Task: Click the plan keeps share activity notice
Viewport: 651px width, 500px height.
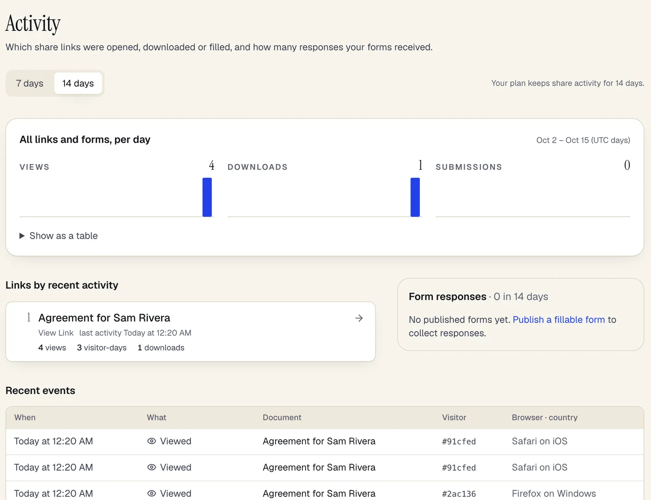Action: (x=568, y=83)
